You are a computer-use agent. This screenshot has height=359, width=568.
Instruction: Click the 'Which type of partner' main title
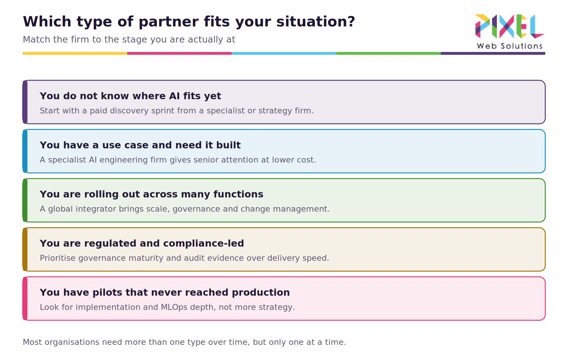[189, 22]
